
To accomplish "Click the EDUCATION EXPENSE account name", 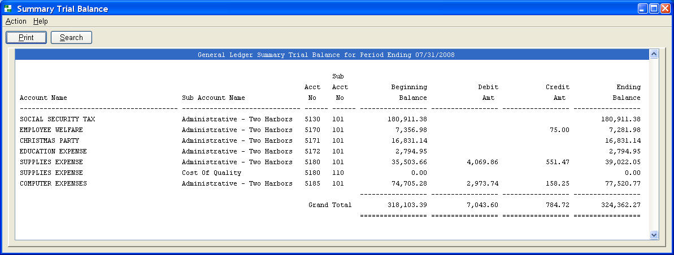I will [x=53, y=152].
